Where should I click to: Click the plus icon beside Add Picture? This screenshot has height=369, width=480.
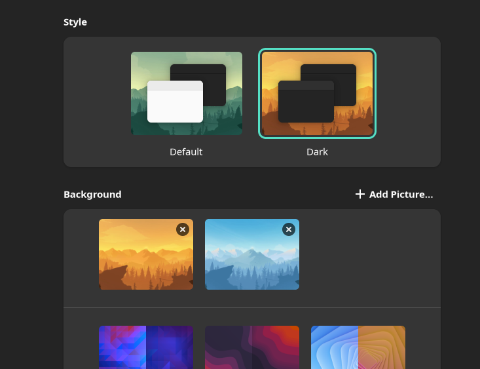[360, 195]
